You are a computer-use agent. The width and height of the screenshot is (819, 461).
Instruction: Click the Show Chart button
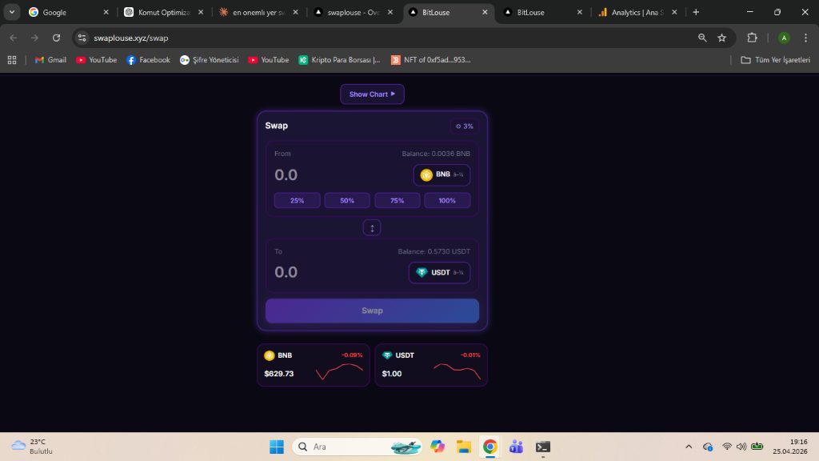tap(372, 94)
